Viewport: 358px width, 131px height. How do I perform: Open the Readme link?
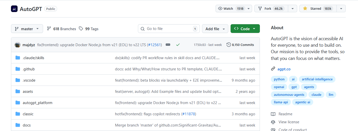tap(285, 114)
